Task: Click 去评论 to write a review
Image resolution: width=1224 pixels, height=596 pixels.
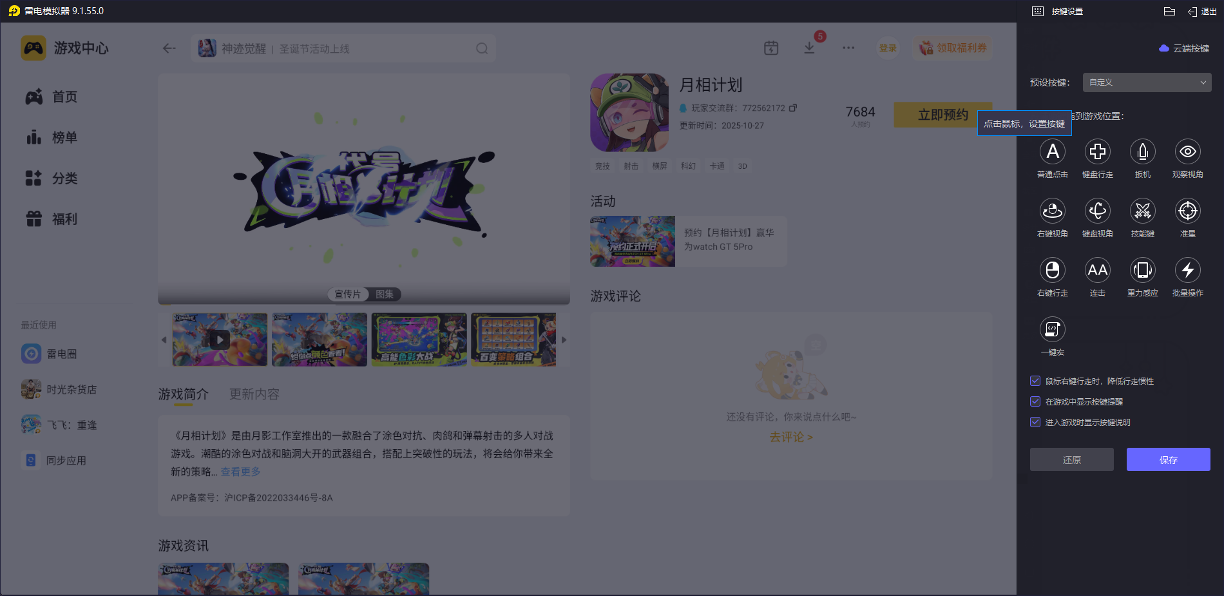Action: click(791, 437)
